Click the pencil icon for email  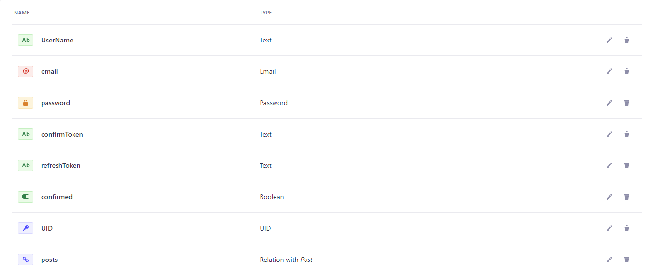pos(609,71)
